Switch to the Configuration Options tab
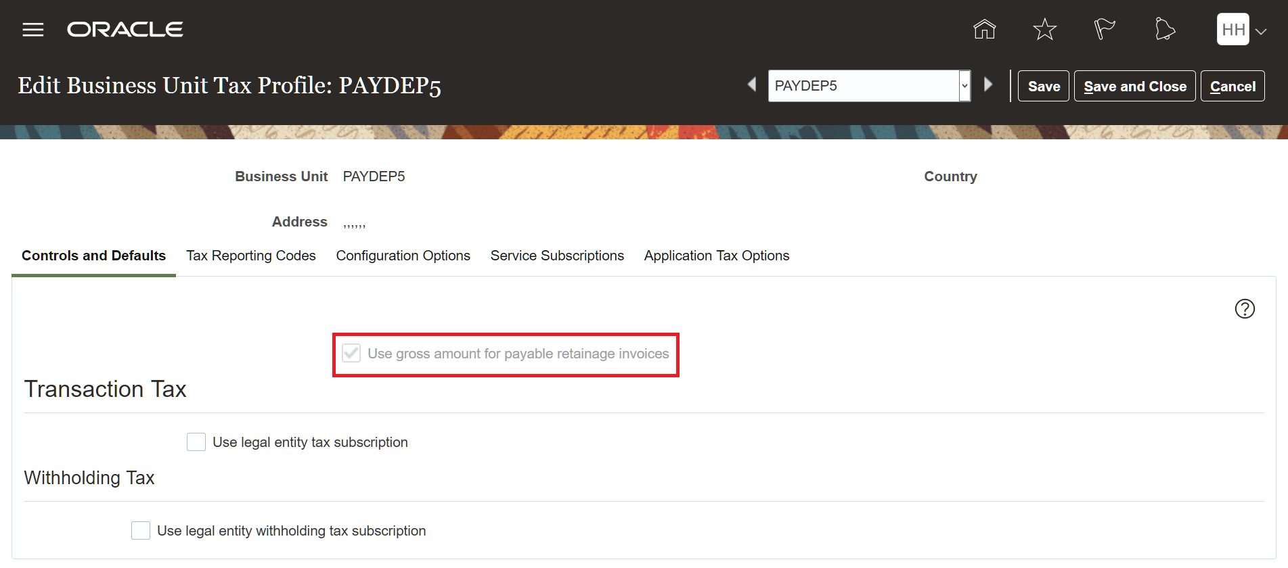 (x=403, y=256)
